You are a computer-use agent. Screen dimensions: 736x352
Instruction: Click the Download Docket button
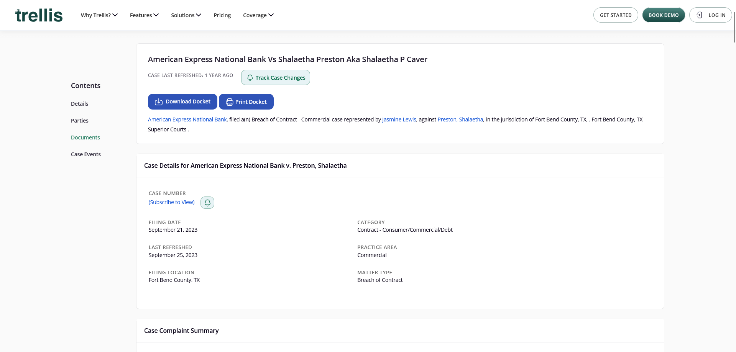182,102
